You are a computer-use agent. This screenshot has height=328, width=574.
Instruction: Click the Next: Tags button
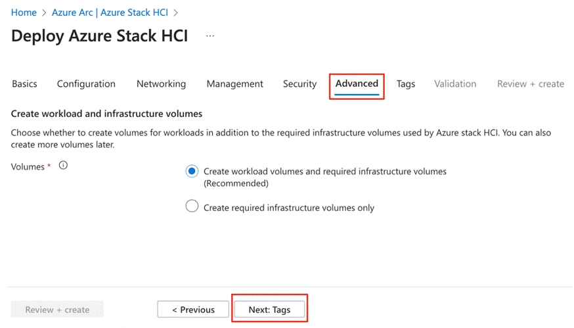(269, 309)
